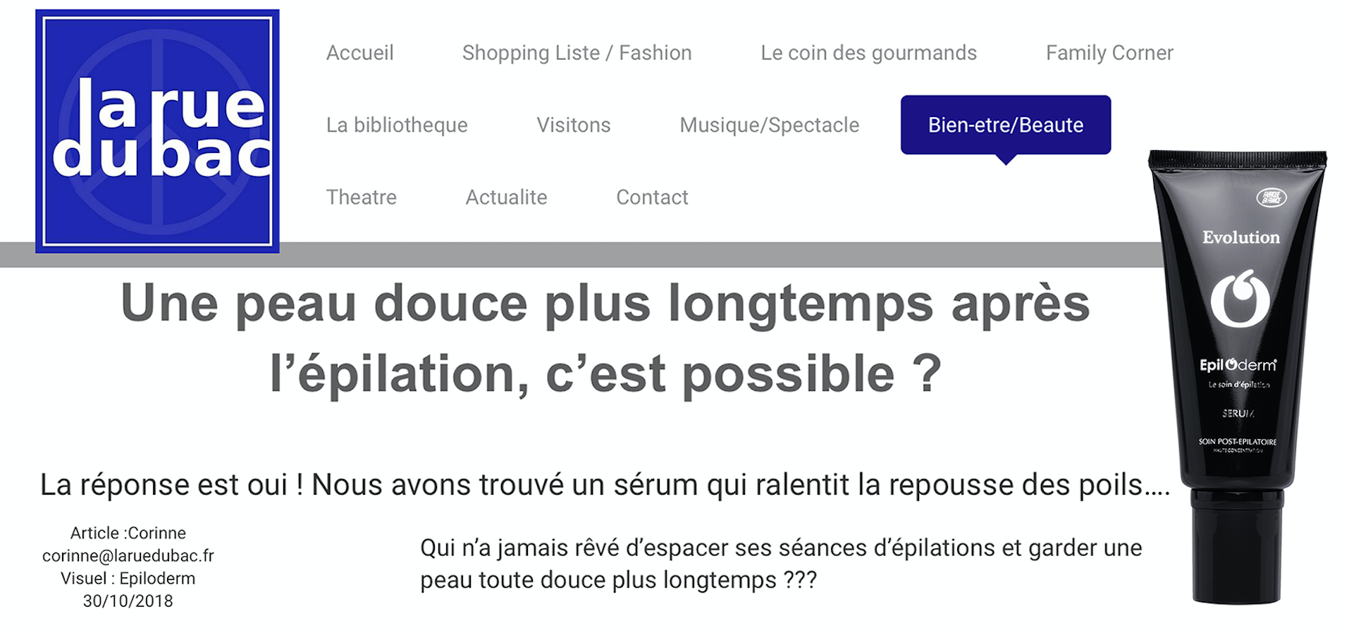Select the Family Corner menu item
This screenshot has width=1349, height=630.
click(1109, 53)
